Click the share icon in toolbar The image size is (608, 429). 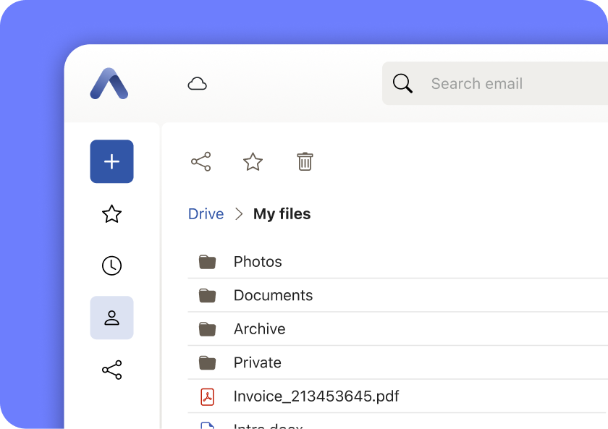pyautogui.click(x=200, y=161)
